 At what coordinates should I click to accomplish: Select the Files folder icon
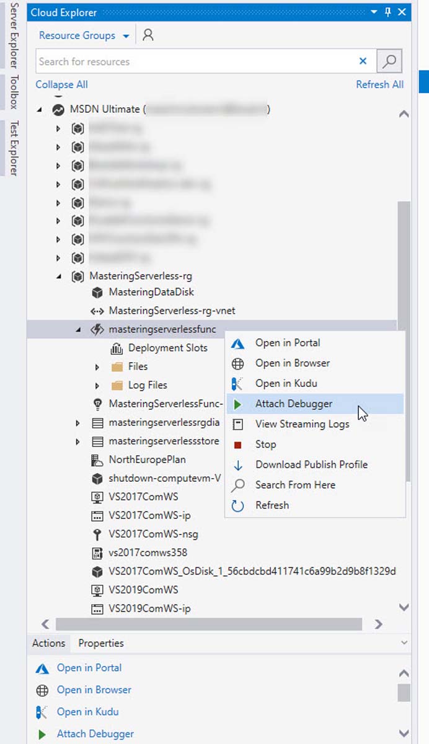click(x=117, y=366)
